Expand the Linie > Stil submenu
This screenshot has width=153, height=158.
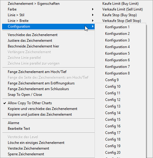tap(48, 15)
